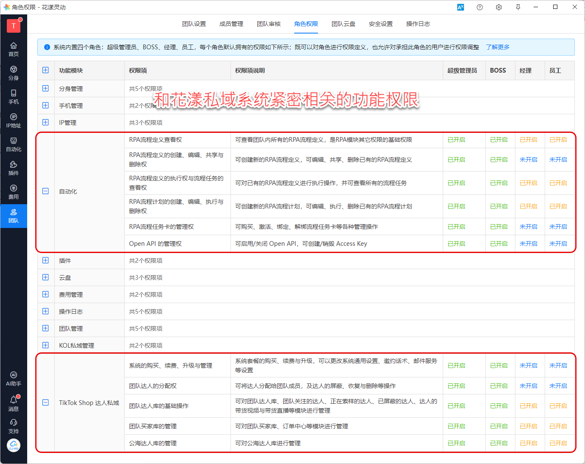
Task: Expand the 手机管理 row
Action: [x=45, y=105]
